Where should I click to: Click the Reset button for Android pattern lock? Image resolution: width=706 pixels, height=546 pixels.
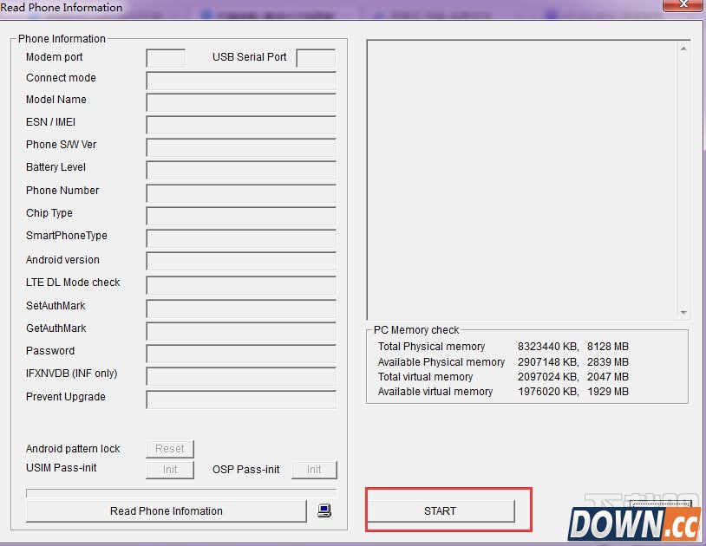[x=170, y=449]
